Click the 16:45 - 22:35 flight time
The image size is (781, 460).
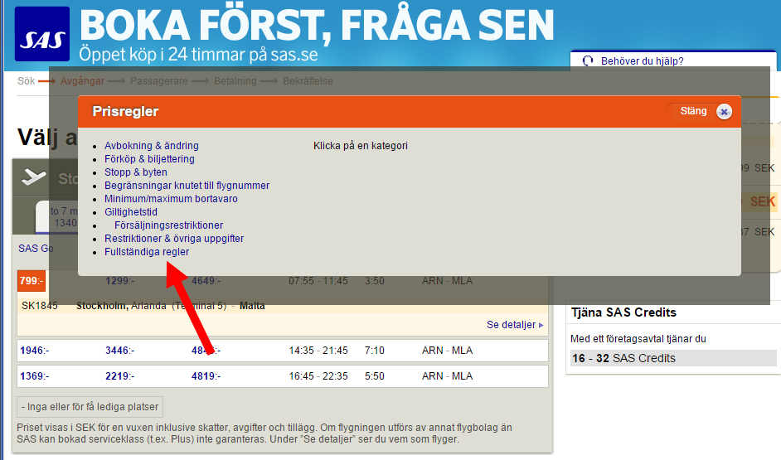[x=318, y=375]
